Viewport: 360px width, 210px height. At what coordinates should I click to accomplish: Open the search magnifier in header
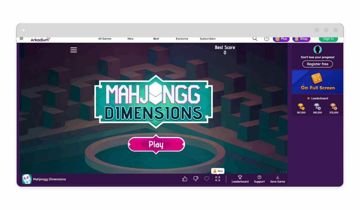coord(255,39)
